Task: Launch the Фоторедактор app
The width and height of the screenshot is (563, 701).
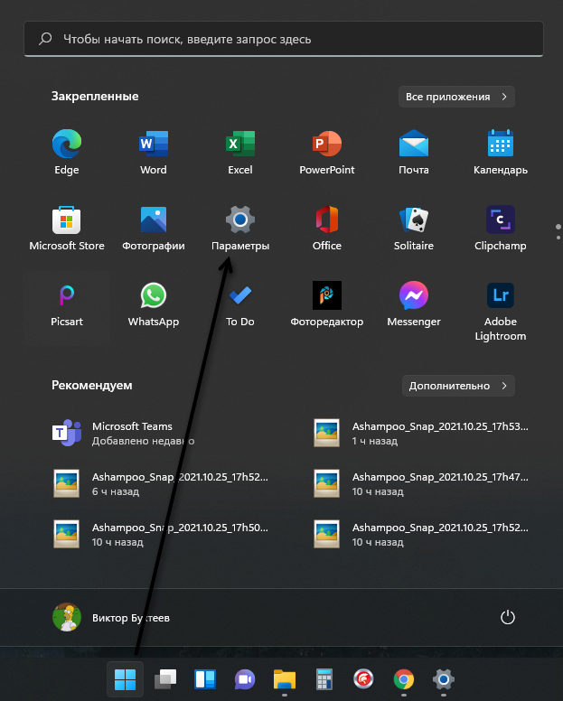Action: click(327, 304)
